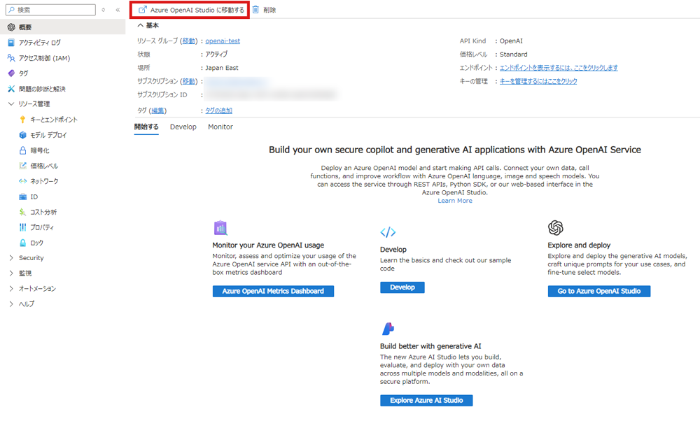
Task: Open アクティビティ ログ via its icon
Action: 11,43
